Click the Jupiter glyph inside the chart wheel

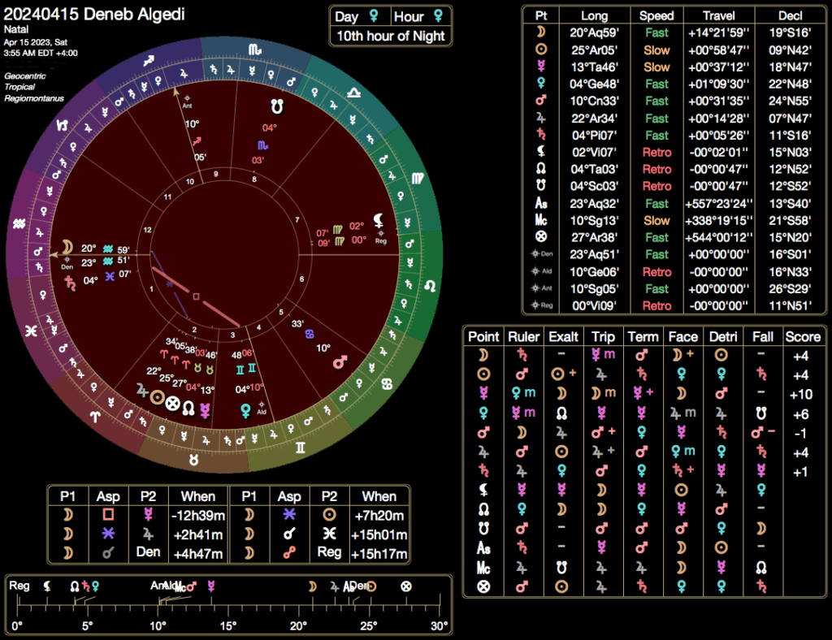click(x=142, y=391)
